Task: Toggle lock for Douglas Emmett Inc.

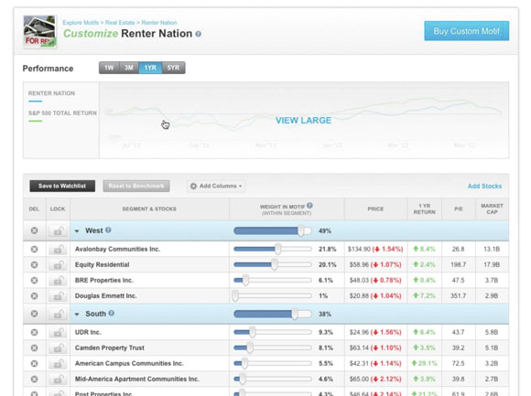Action: tap(58, 296)
